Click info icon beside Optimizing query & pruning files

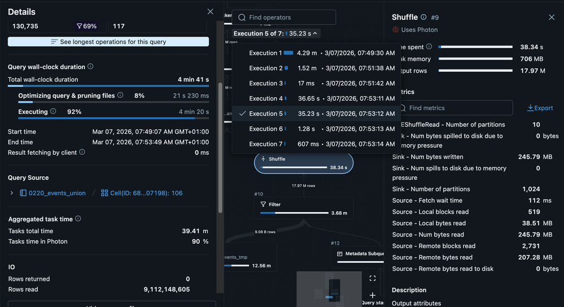120,96
